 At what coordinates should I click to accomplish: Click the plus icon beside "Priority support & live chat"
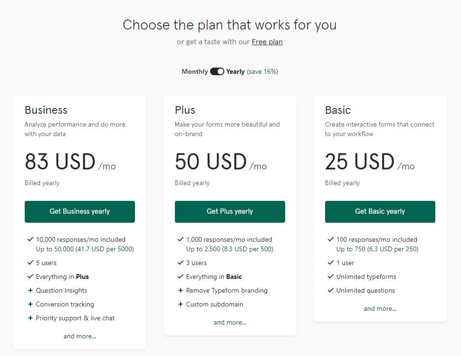[29, 318]
